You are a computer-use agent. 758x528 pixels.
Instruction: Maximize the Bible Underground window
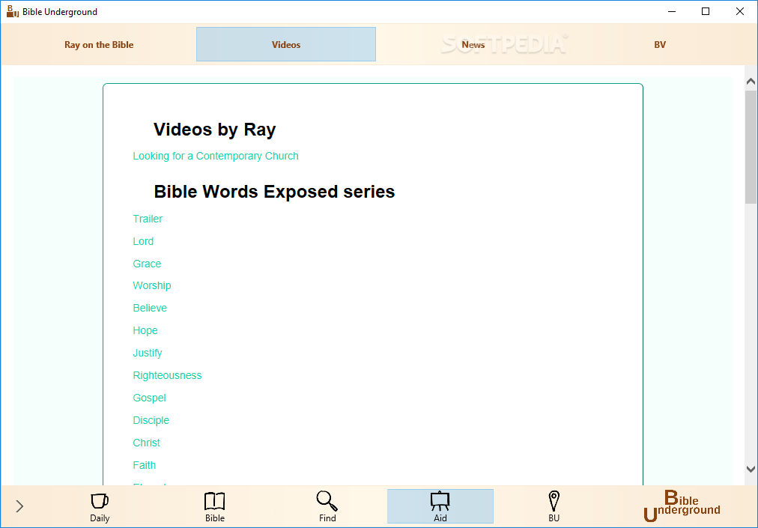tap(706, 11)
